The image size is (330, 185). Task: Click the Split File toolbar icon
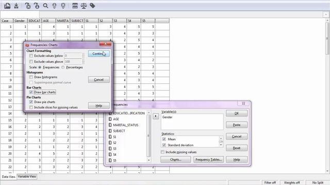(75, 6)
